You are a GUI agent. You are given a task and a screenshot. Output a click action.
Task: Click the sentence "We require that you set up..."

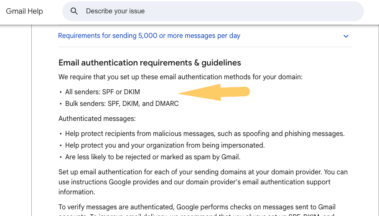click(181, 77)
